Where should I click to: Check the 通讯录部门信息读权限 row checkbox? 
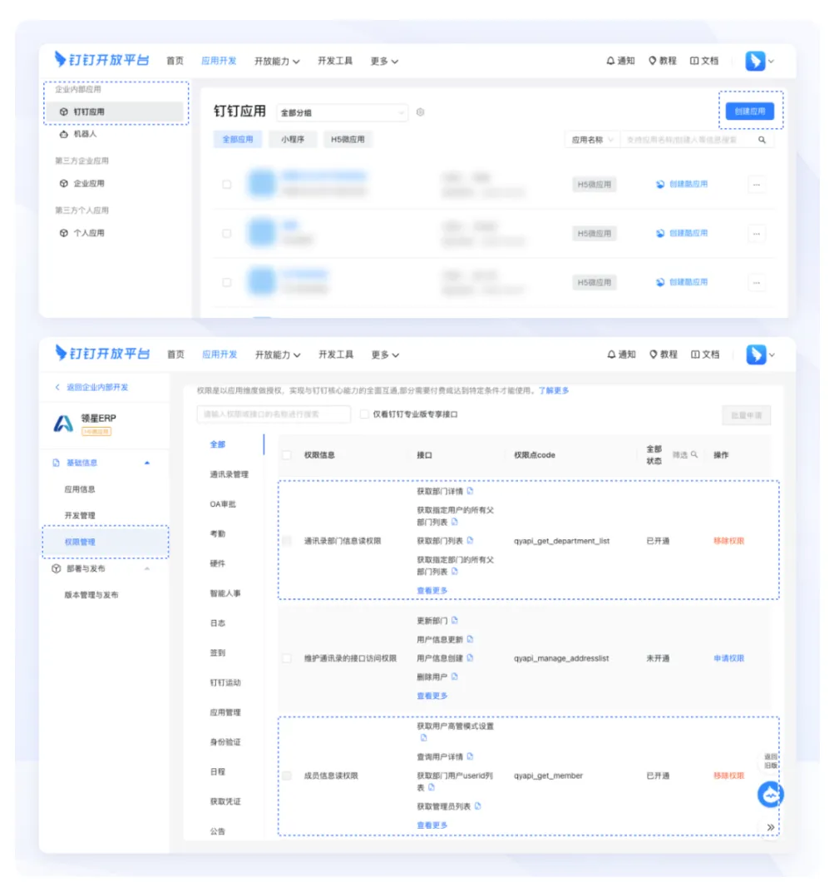(x=287, y=540)
